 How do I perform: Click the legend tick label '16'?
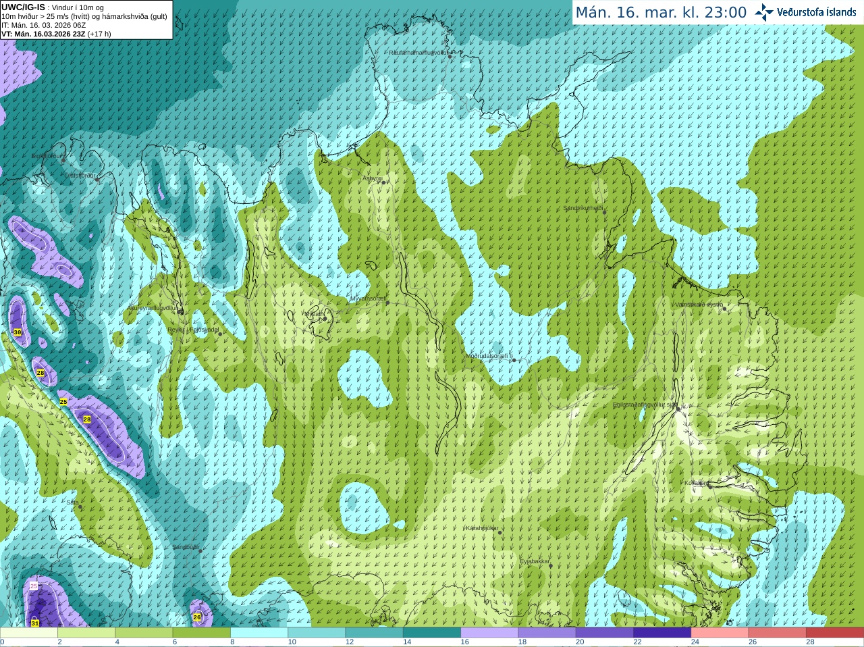tap(464, 642)
